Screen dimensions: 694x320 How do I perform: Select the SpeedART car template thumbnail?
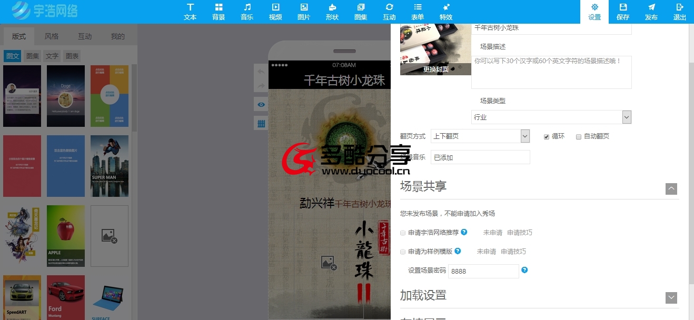click(22, 297)
